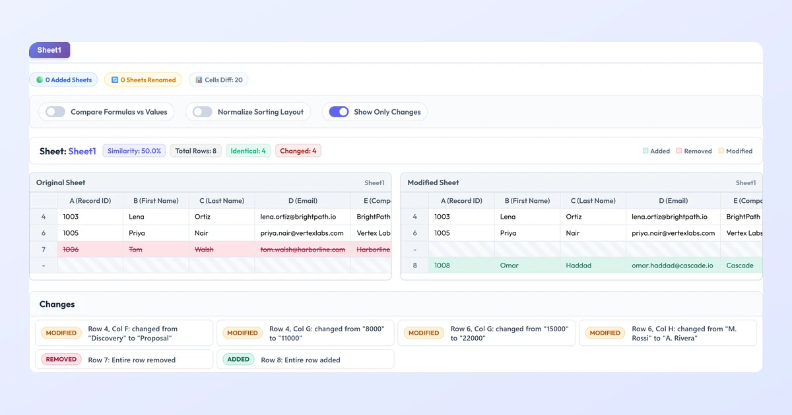Disable Show Only Changes toggle

pos(339,112)
